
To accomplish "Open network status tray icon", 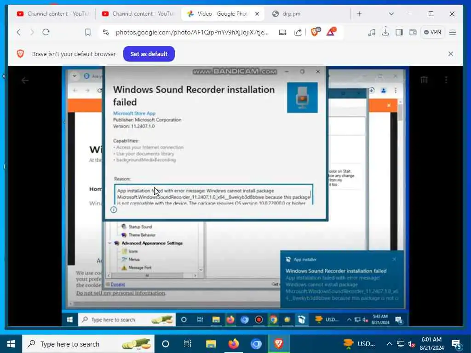I will (401, 344).
